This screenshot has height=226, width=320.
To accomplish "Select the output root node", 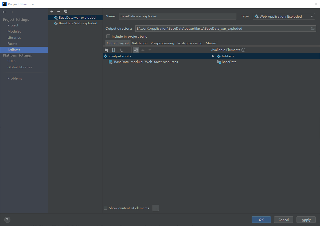I will pos(157,56).
